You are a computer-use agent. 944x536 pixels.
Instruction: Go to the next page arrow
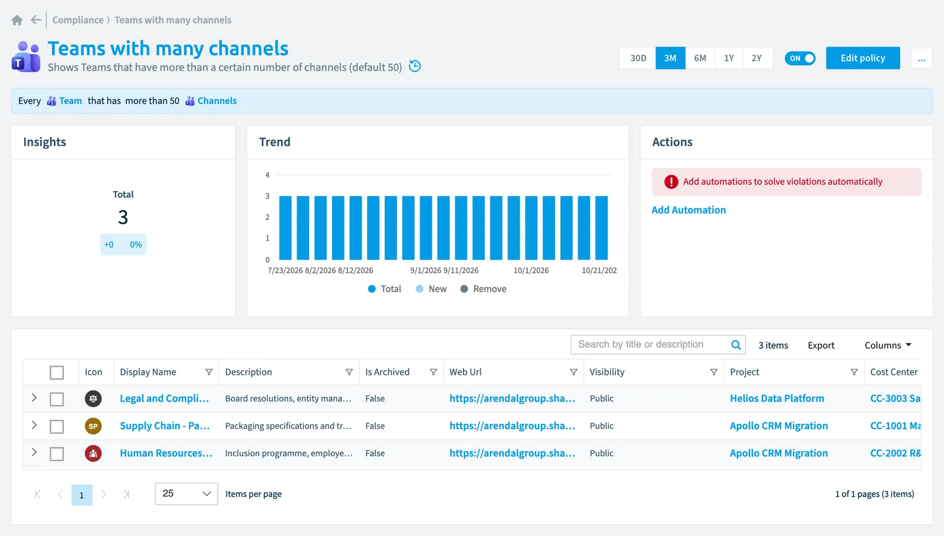click(104, 494)
